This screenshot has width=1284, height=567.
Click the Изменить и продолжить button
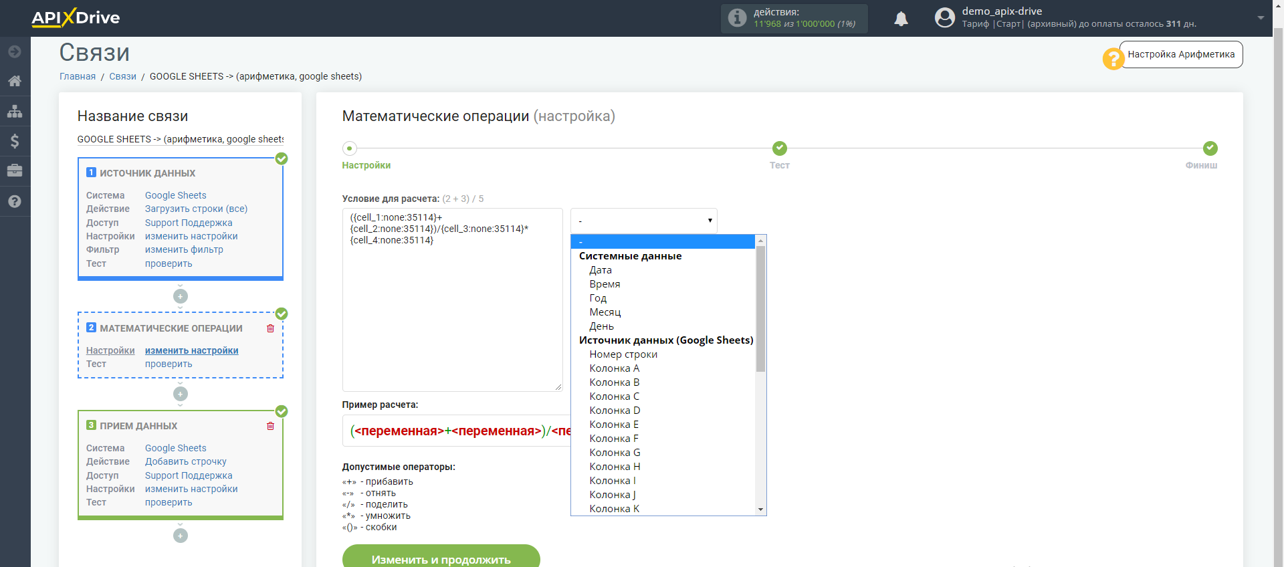(x=441, y=558)
